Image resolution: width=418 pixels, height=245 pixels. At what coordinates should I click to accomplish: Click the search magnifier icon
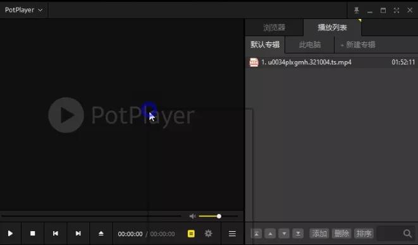pos(408,234)
